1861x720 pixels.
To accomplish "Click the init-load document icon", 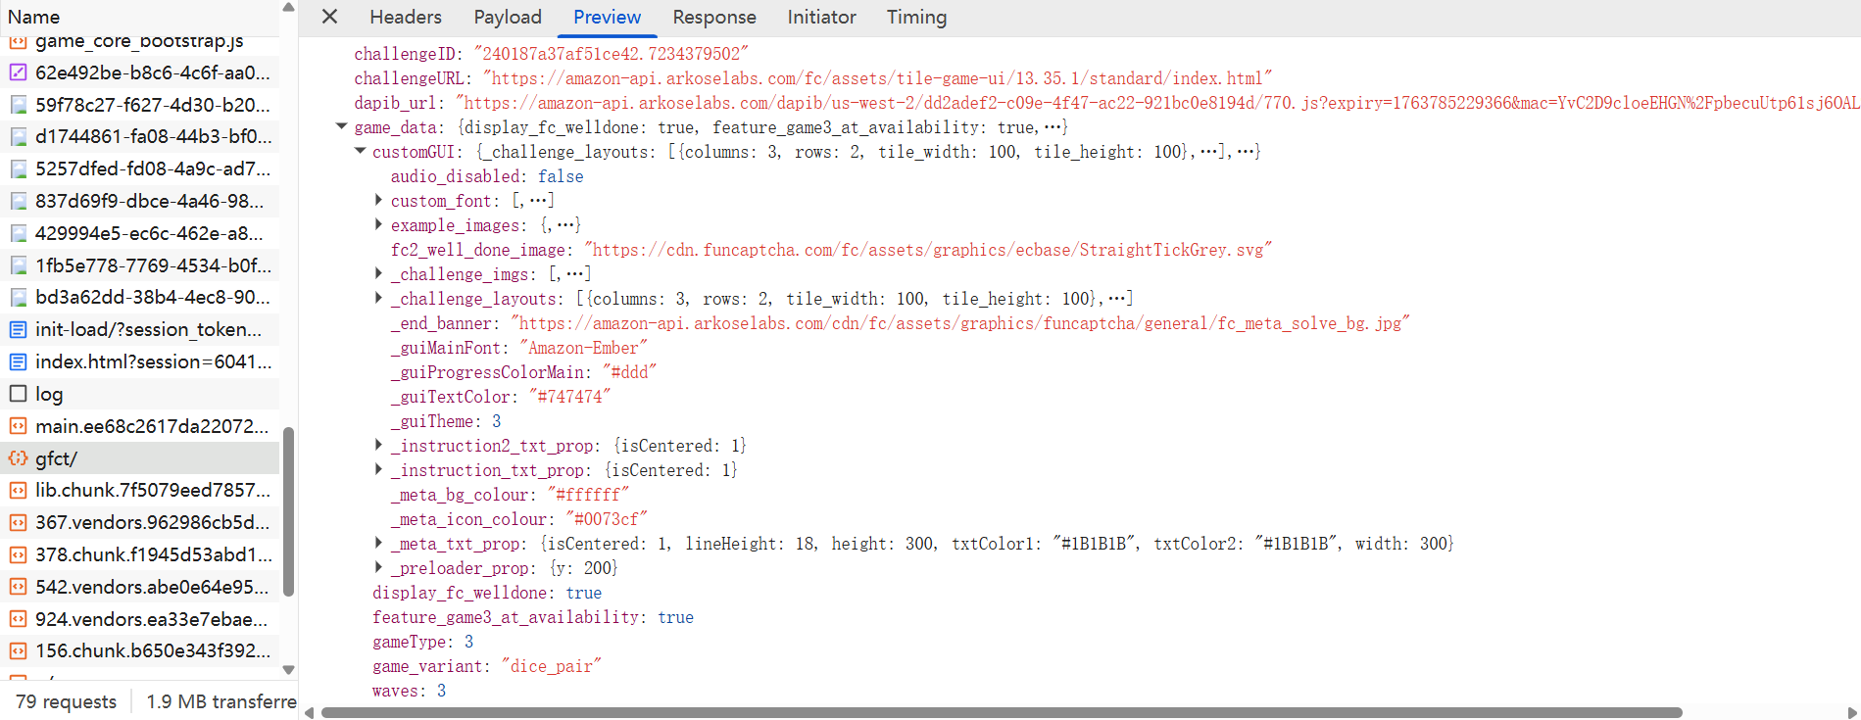I will (x=18, y=329).
